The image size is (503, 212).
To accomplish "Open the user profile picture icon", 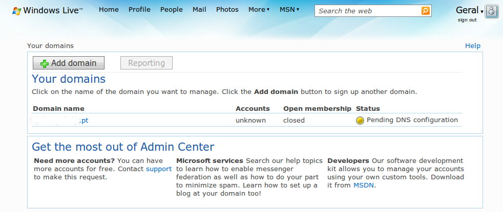I will pos(491,11).
